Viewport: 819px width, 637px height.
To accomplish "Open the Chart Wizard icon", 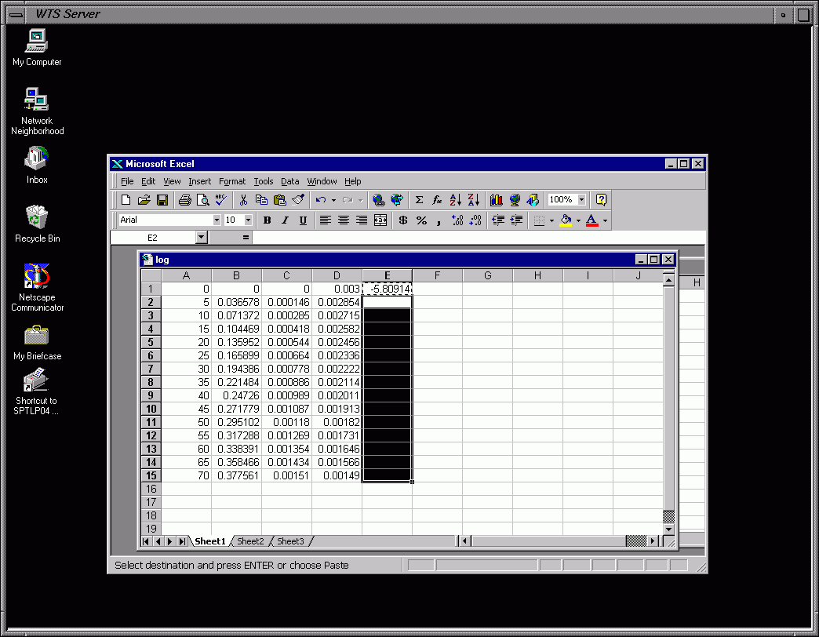I will click(496, 200).
